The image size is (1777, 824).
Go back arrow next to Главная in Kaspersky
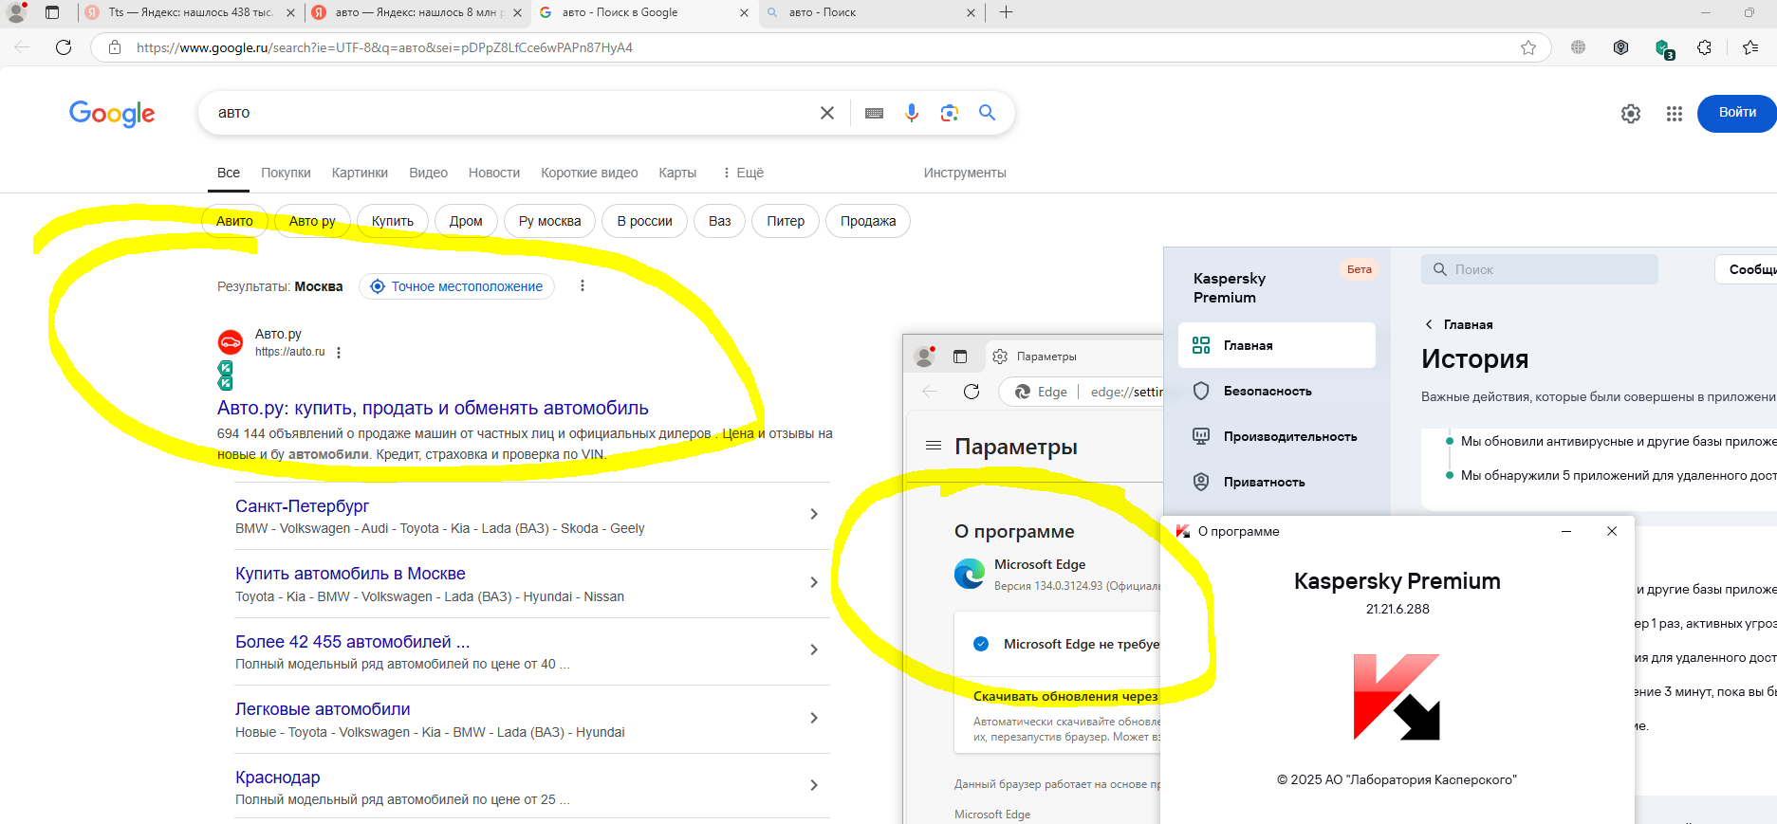tap(1429, 324)
